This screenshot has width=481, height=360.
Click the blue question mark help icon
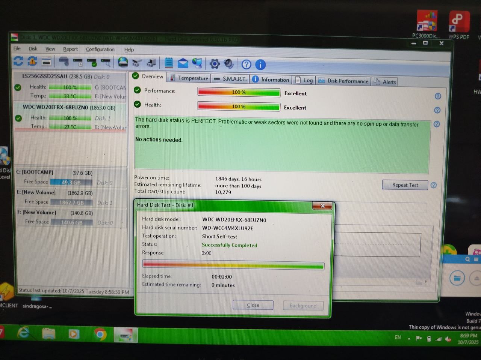click(246, 64)
